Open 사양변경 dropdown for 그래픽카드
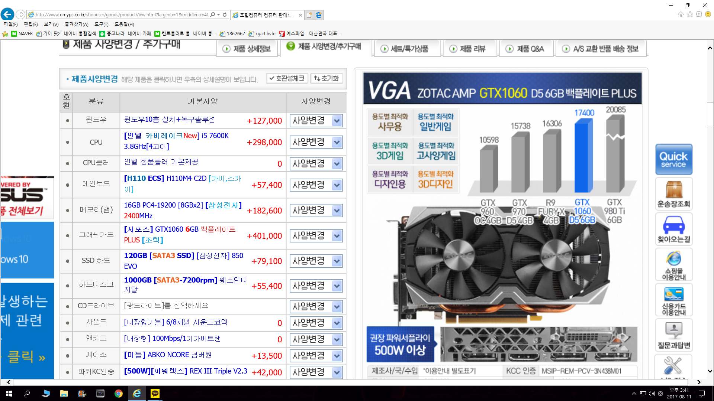The width and height of the screenshot is (714, 401). click(x=316, y=236)
